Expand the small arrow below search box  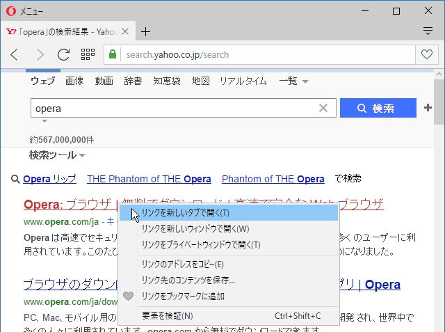click(x=44, y=121)
